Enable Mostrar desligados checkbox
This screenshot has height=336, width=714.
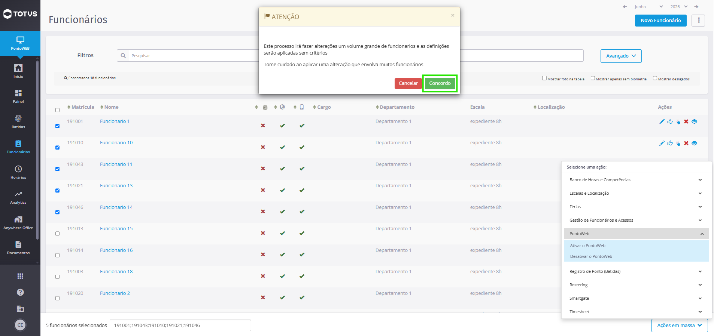[655, 78]
